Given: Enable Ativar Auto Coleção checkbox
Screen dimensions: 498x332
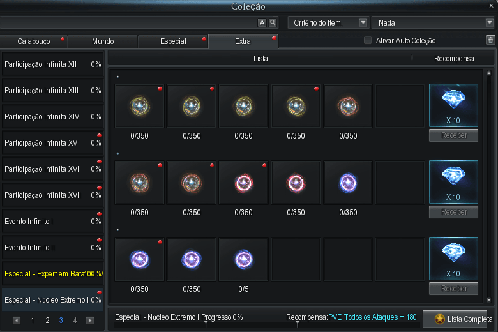Looking at the screenshot, I should tap(368, 40).
